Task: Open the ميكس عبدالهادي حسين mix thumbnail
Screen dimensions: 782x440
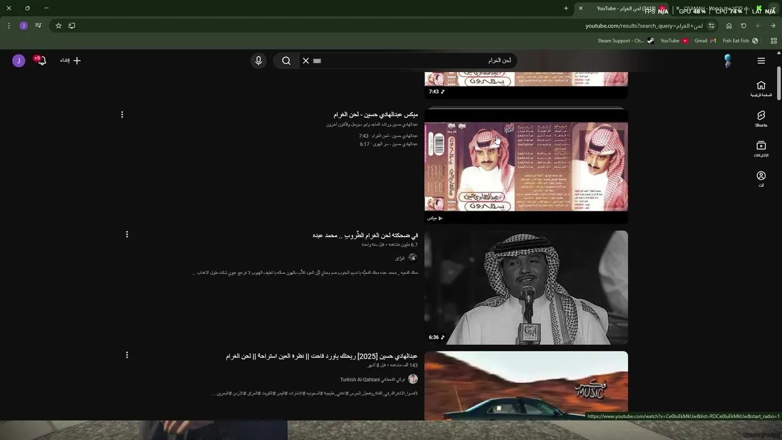Action: tap(526, 166)
